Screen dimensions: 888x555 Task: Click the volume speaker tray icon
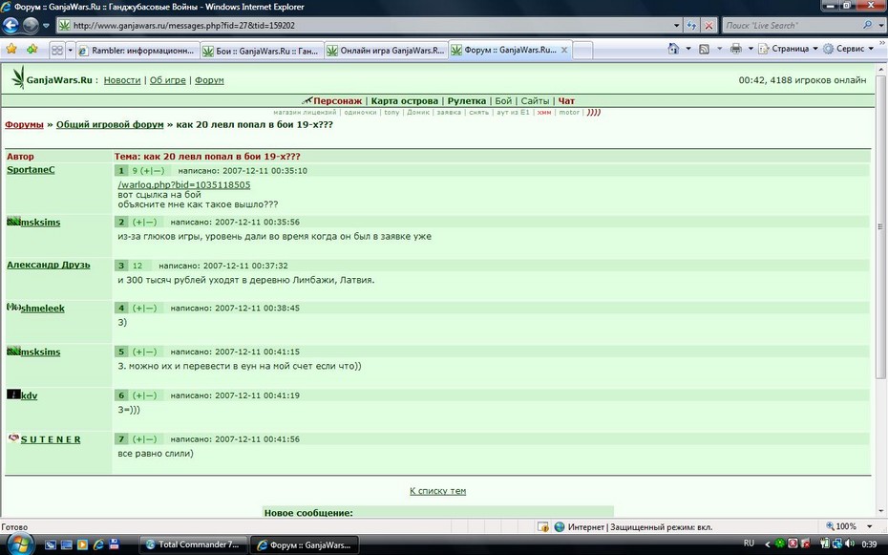pyautogui.click(x=850, y=544)
